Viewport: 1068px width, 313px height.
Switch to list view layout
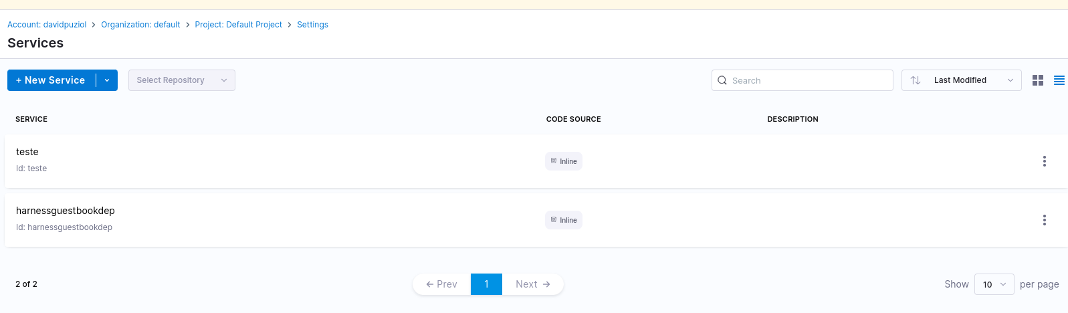pos(1059,80)
